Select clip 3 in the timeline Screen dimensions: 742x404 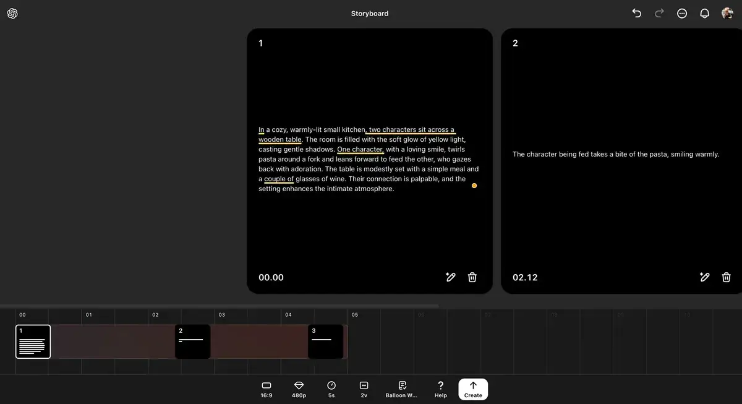(x=326, y=341)
